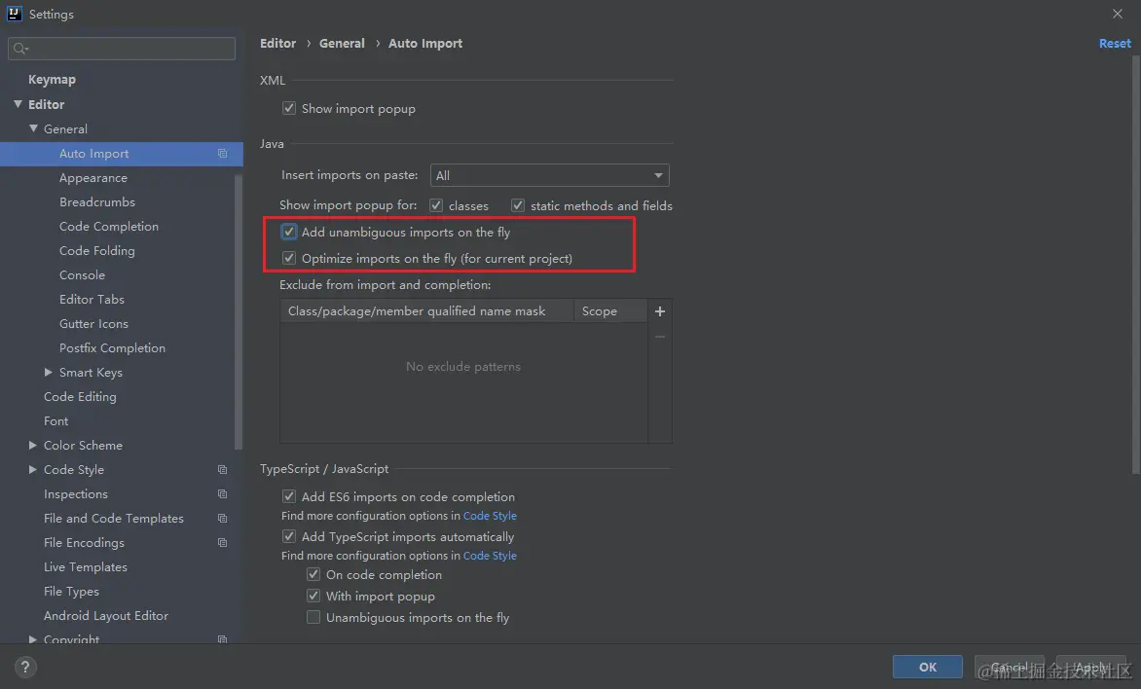
Task: Open Code Style link under TypeScript imports
Action: coord(490,556)
